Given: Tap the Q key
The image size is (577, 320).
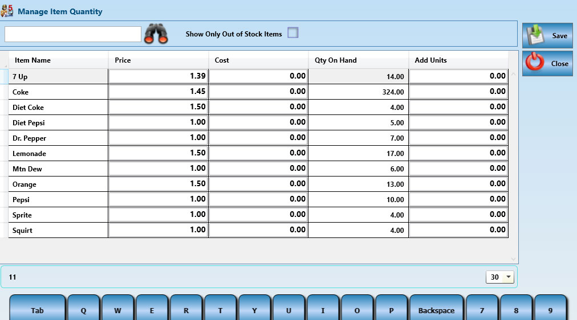Looking at the screenshot, I should coord(84,308).
